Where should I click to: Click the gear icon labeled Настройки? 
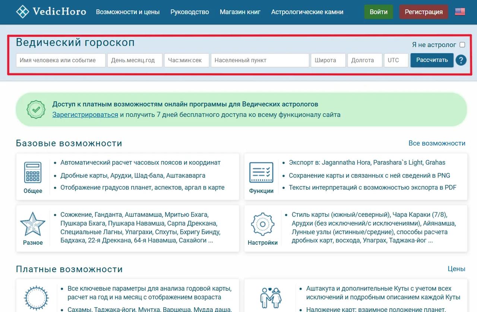pos(263,224)
